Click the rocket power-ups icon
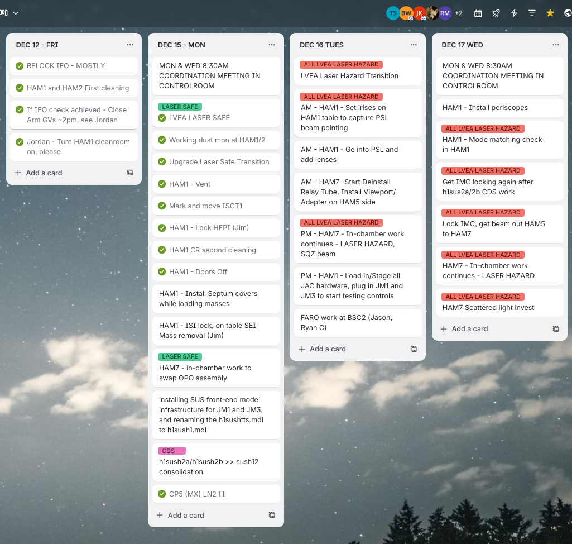 496,13
